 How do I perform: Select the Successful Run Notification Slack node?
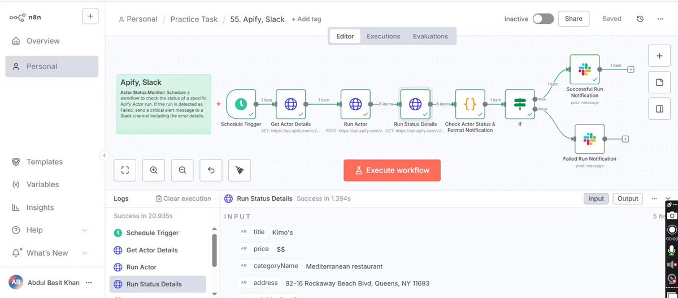coord(584,70)
